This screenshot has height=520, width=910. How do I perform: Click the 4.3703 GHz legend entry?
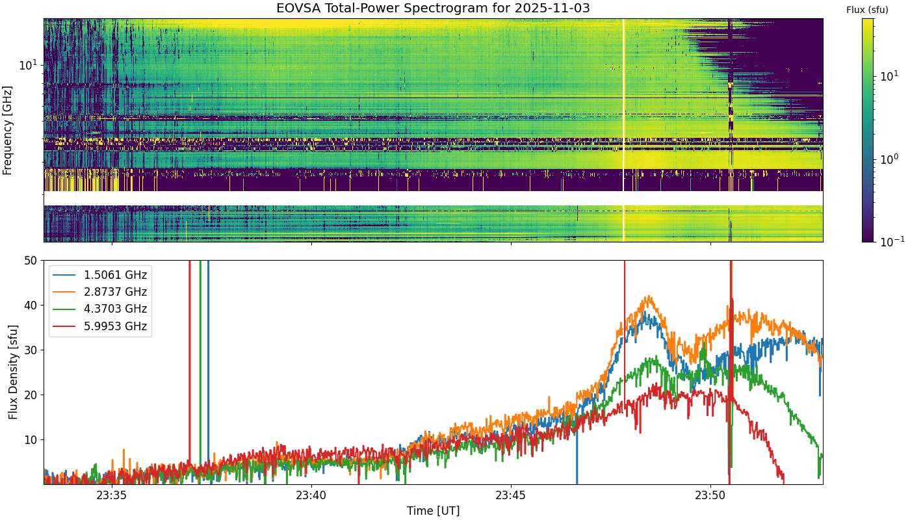pyautogui.click(x=115, y=309)
